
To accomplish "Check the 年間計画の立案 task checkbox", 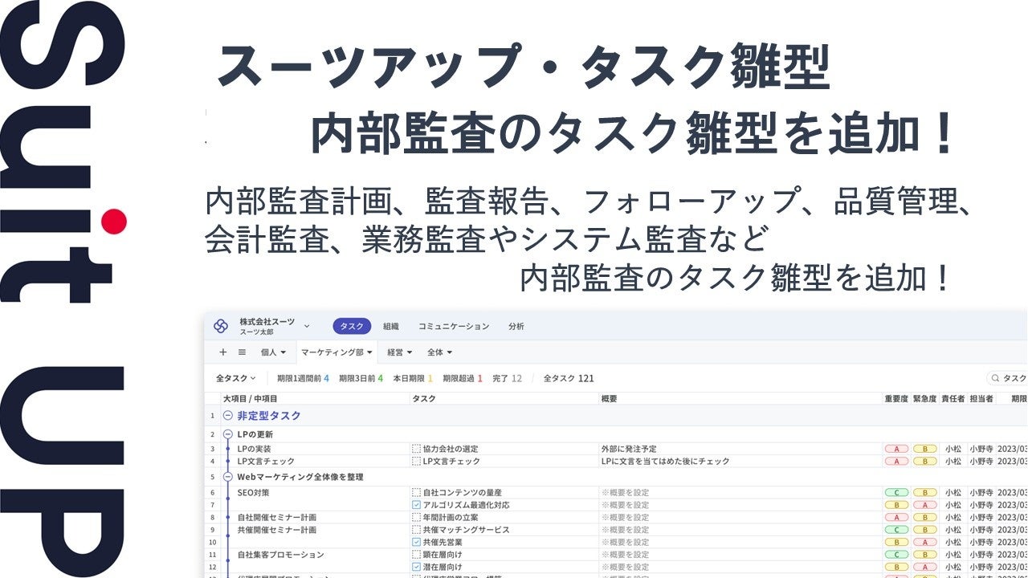I will pos(416,518).
